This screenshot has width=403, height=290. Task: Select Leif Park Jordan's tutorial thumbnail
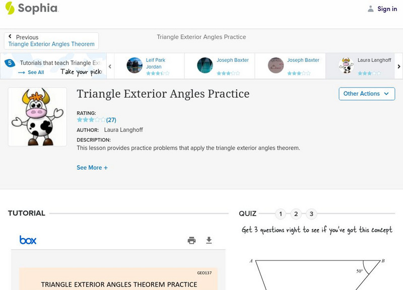click(x=135, y=65)
